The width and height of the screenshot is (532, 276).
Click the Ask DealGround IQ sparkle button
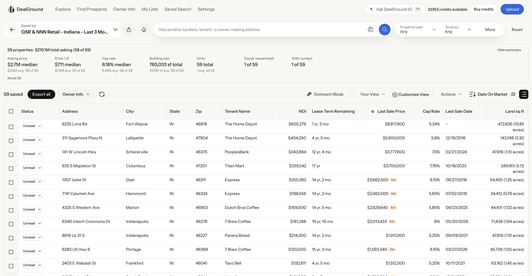(x=395, y=9)
